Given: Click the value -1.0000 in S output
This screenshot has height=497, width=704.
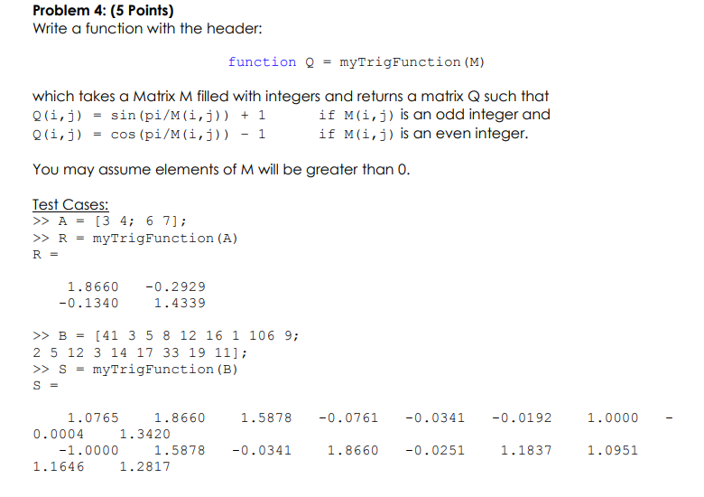Looking at the screenshot, I should pos(88,450).
